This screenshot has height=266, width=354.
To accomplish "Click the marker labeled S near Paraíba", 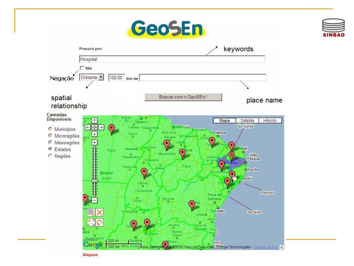I will click(x=231, y=156).
